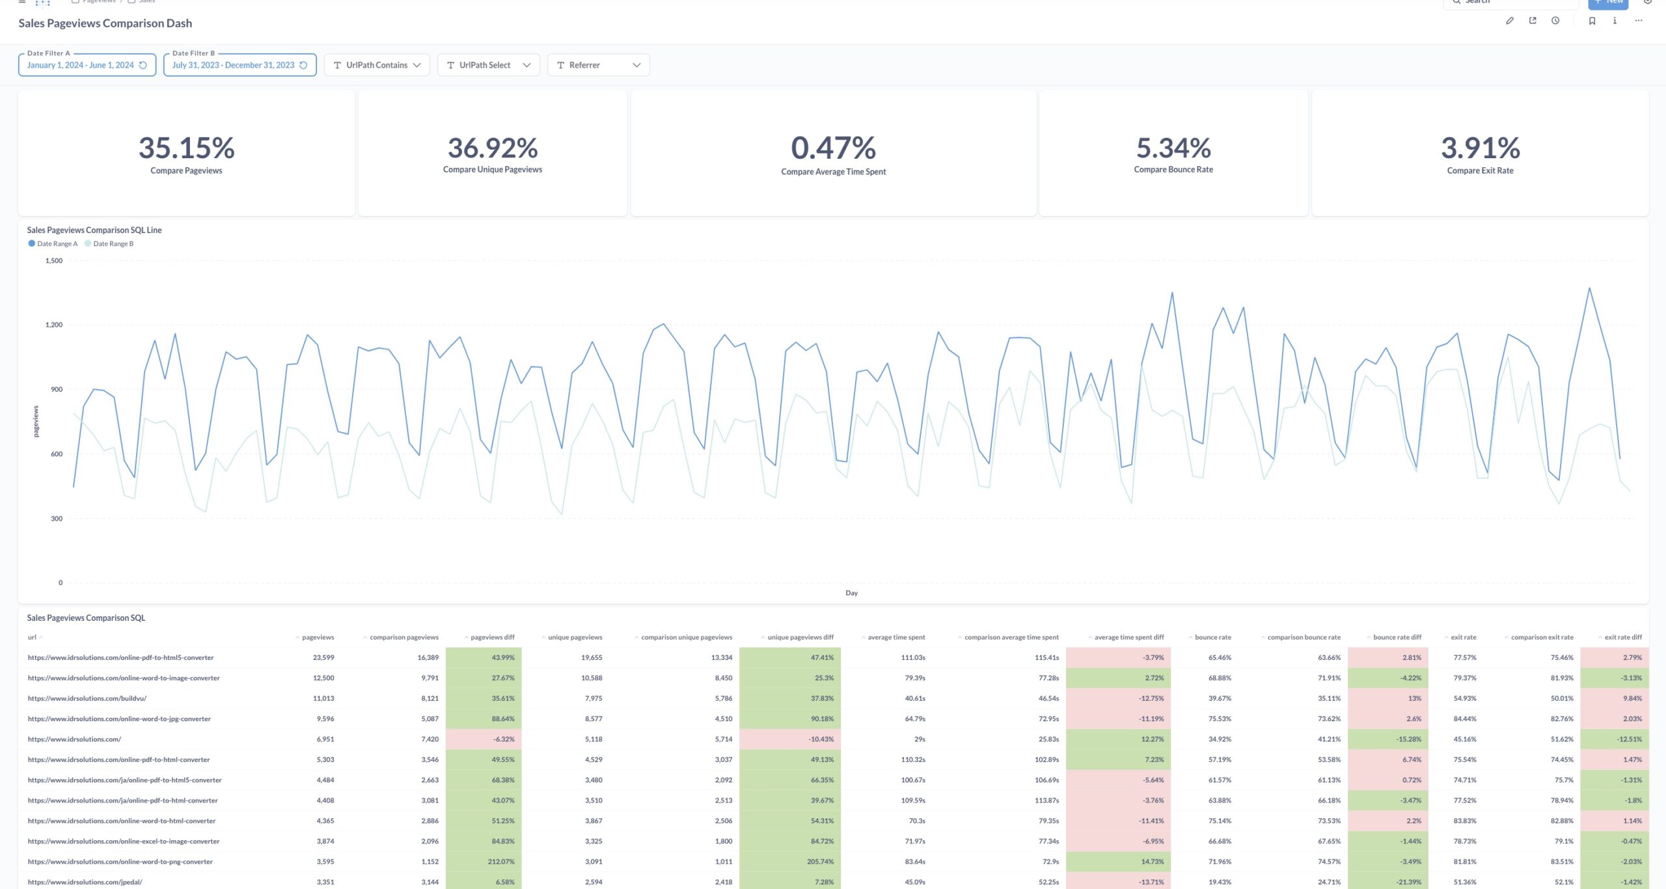The width and height of the screenshot is (1666, 889).
Task: Sort by the exit rate column header
Action: pyautogui.click(x=1460, y=637)
